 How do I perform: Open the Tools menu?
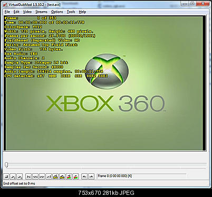click(x=71, y=12)
